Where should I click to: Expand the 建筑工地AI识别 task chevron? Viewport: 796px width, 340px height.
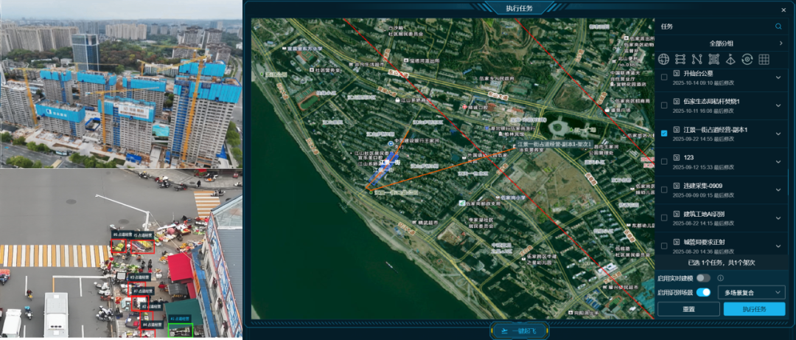tap(778, 218)
